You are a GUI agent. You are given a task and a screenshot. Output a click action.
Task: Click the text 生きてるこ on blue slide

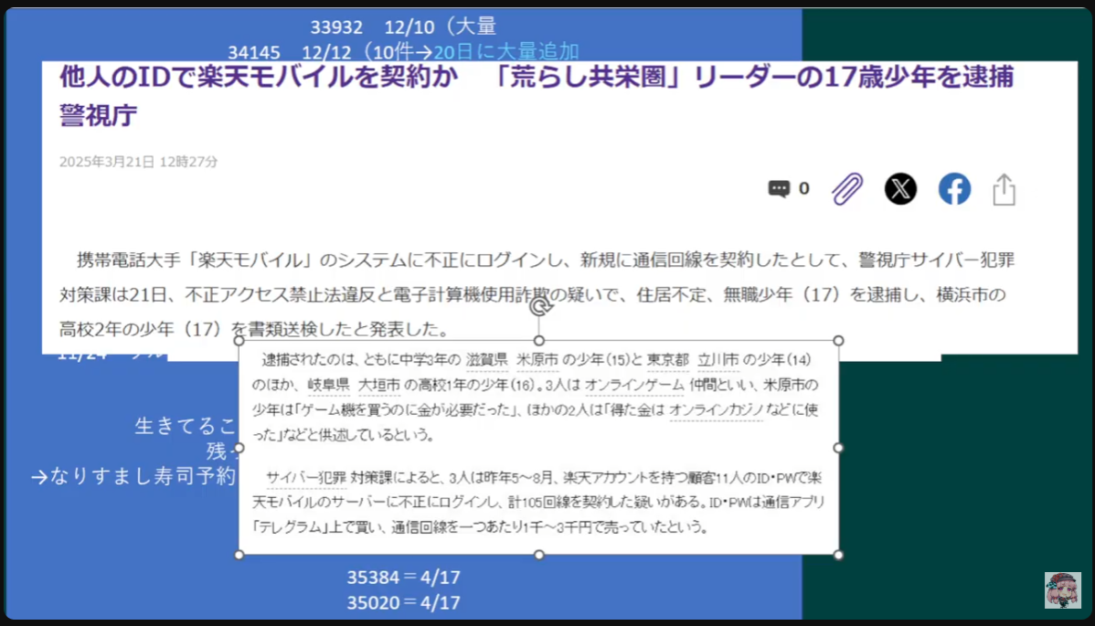(186, 427)
